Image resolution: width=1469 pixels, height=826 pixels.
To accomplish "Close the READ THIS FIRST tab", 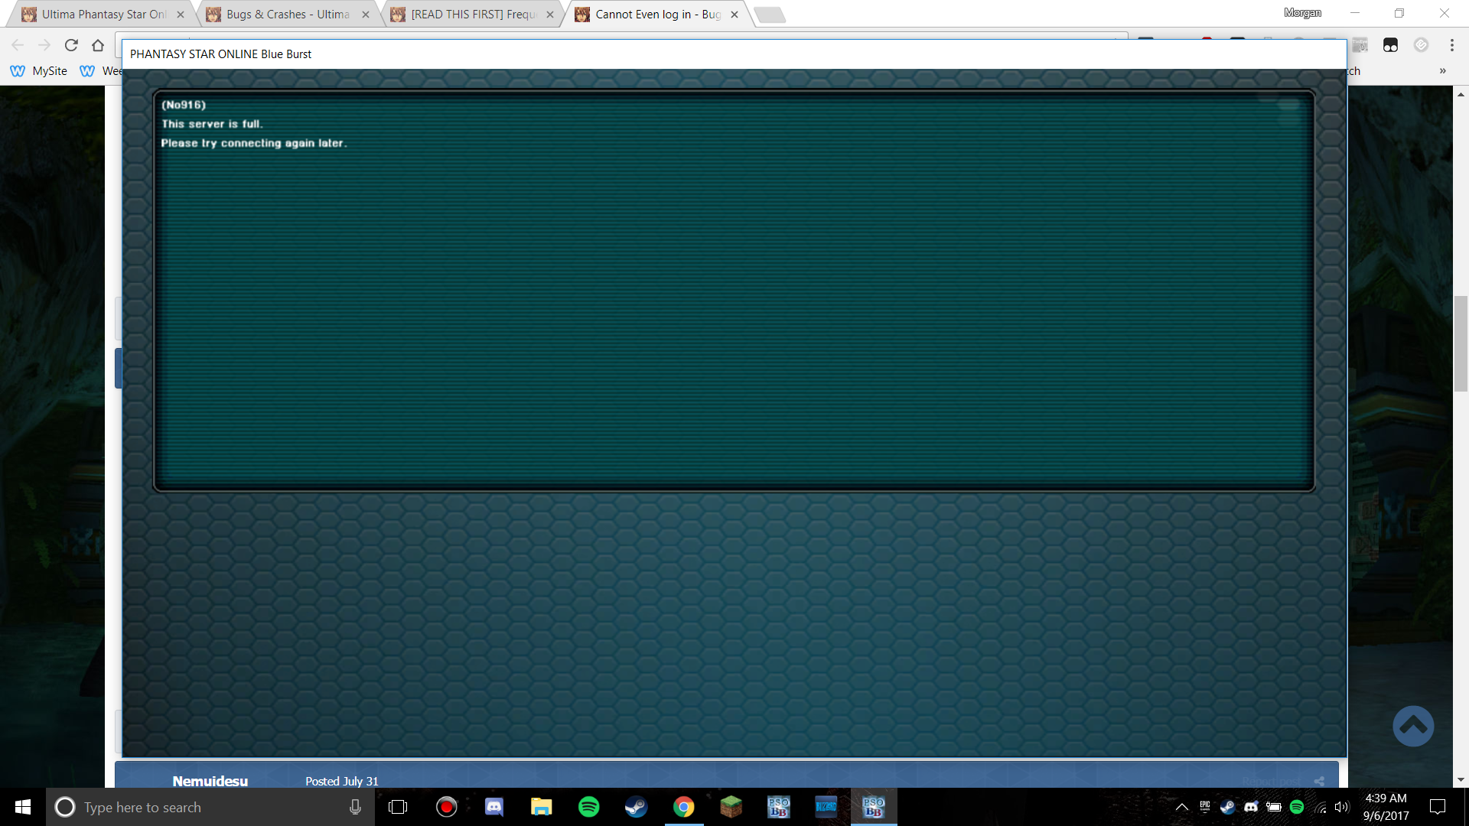I will point(550,15).
